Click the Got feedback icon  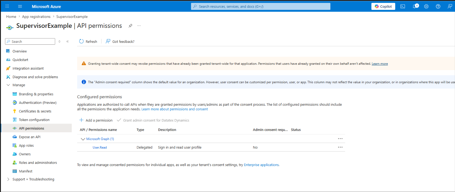[108, 41]
